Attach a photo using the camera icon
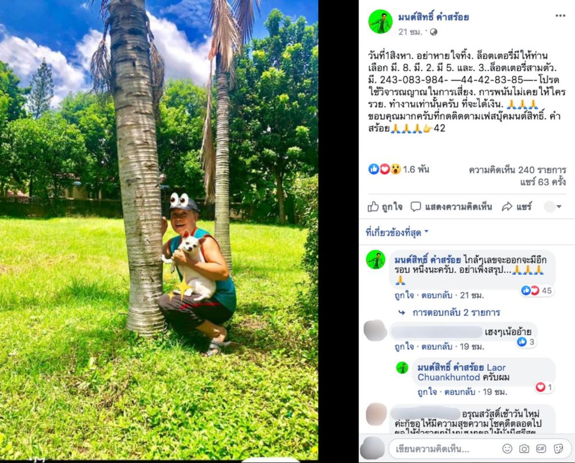This screenshot has width=575, height=463. click(x=524, y=449)
